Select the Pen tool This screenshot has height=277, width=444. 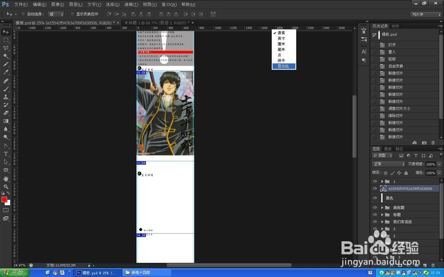click(6, 146)
